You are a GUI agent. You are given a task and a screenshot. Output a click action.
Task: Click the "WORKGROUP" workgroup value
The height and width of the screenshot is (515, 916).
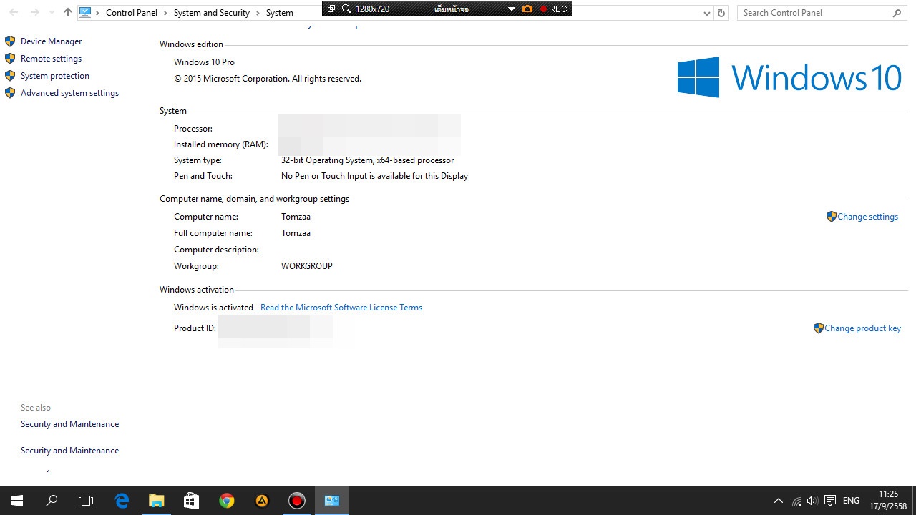click(307, 266)
